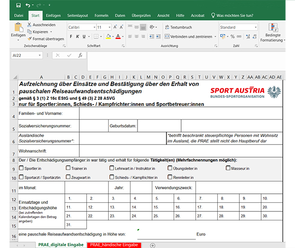This screenshot has height=248, width=295.
Task: Expand the Name Box AI22 dropdown
Action: 40,55
